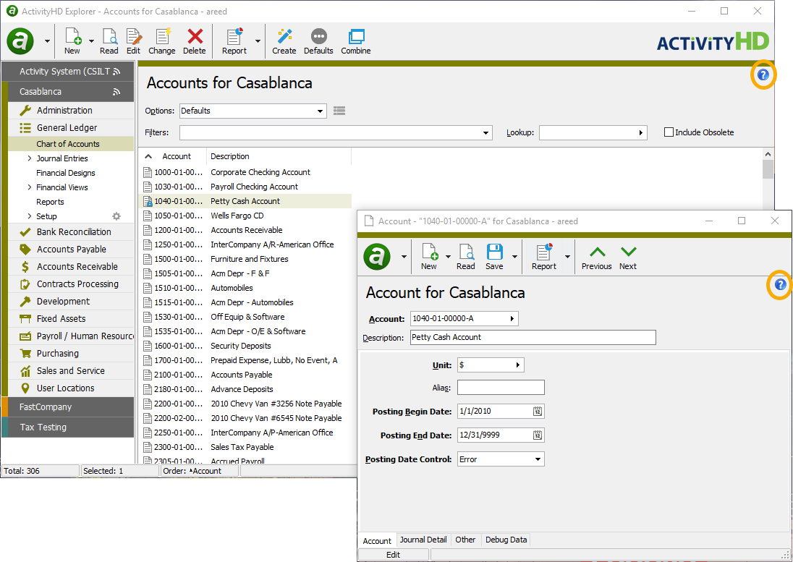This screenshot has height=562, width=793.
Task: Sort by the Account column header
Action: 176,157
